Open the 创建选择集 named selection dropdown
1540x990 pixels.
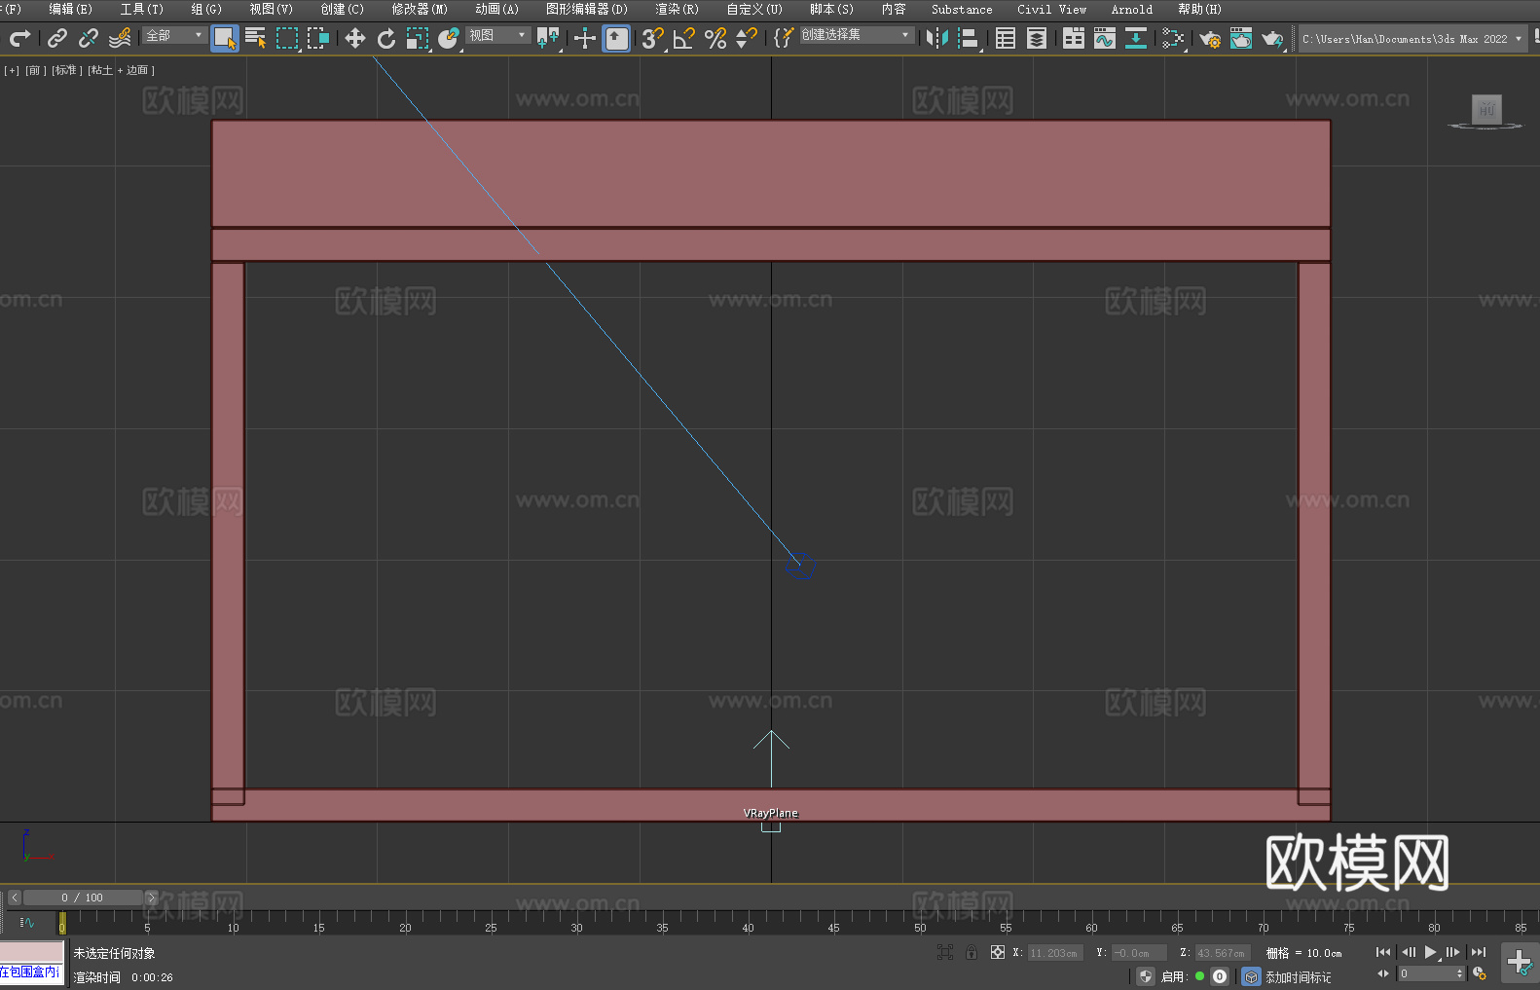coord(857,35)
